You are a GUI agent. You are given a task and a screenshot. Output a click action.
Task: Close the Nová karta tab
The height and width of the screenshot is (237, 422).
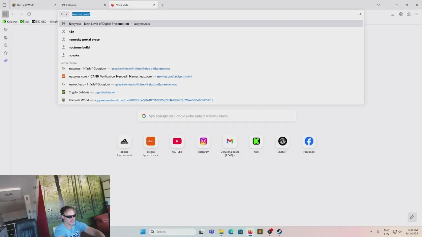click(154, 5)
